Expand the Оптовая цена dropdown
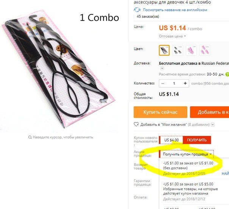The width and height of the screenshot is (229, 209). click(x=173, y=36)
